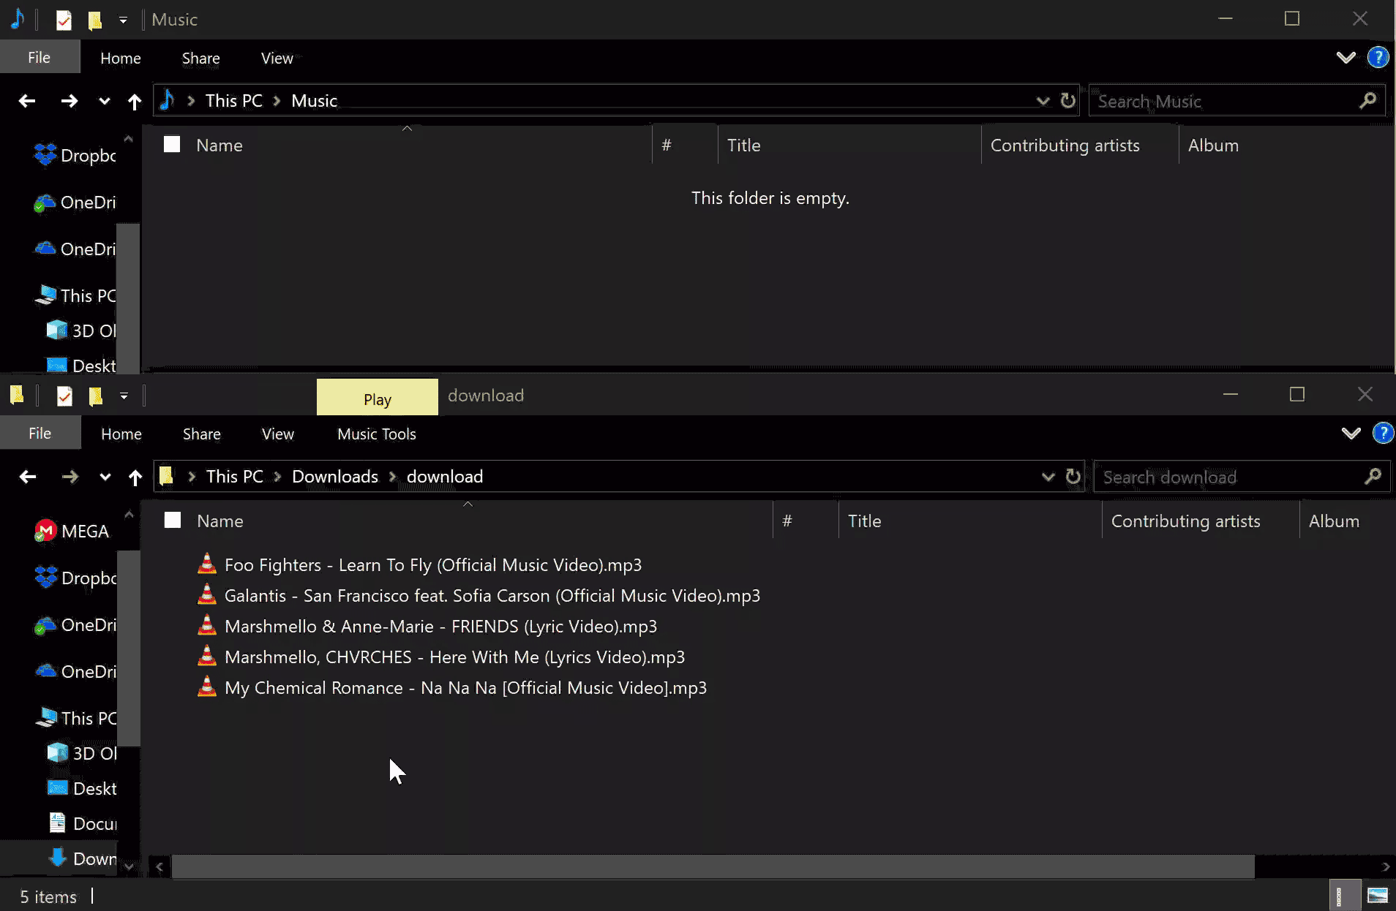1396x911 pixels.
Task: Select 3D Objects in Music window sidebar
Action: click(x=81, y=330)
